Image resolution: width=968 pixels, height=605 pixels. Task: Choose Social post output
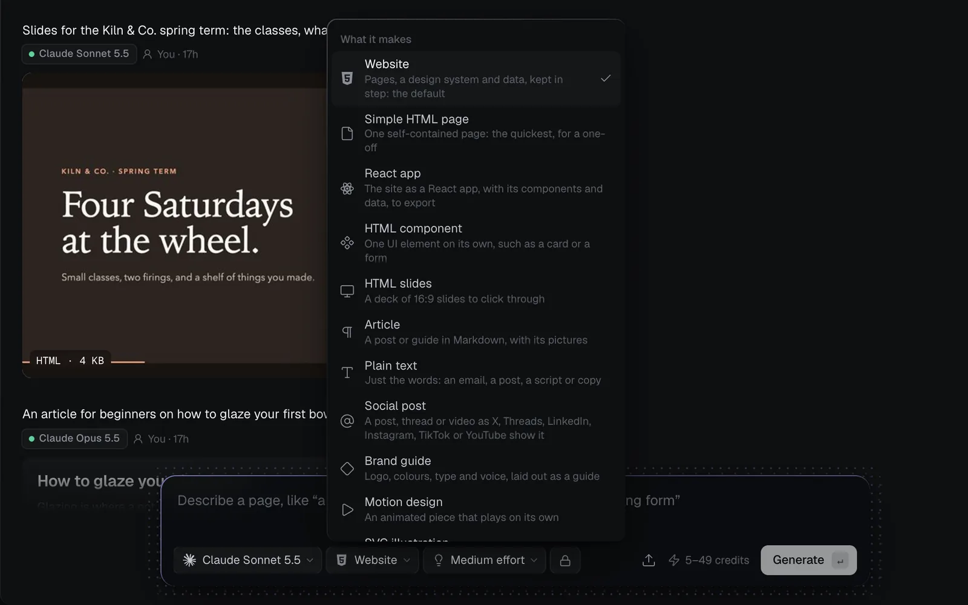pyautogui.click(x=476, y=420)
